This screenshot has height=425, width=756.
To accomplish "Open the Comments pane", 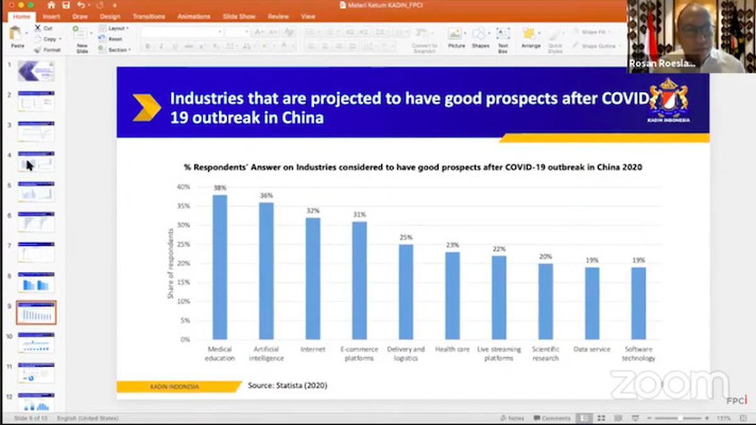I will click(552, 418).
